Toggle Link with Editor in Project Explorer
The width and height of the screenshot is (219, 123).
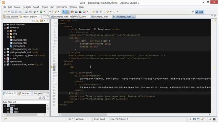coord(37,21)
